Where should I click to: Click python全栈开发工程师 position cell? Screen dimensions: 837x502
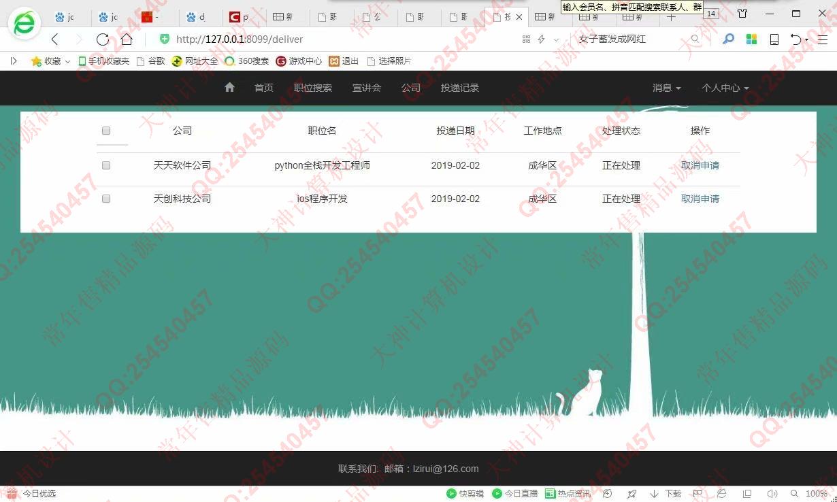tap(323, 165)
